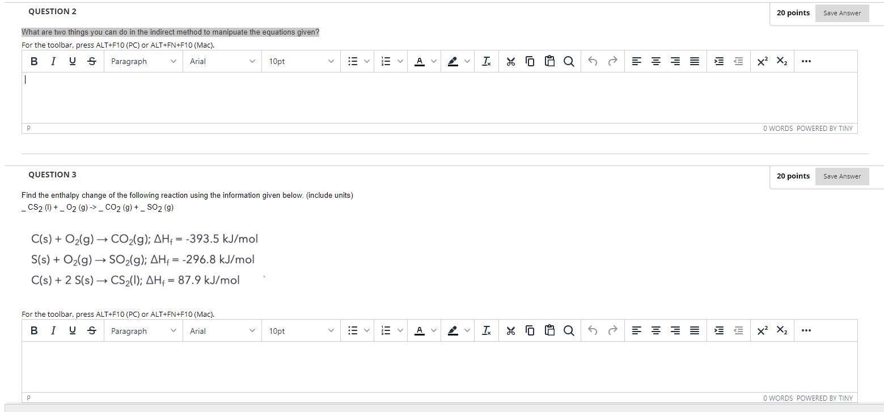Screen dimensions: 884x412
Task: Open 10pt font size dropdown for Question 2
Action: pyautogui.click(x=301, y=61)
